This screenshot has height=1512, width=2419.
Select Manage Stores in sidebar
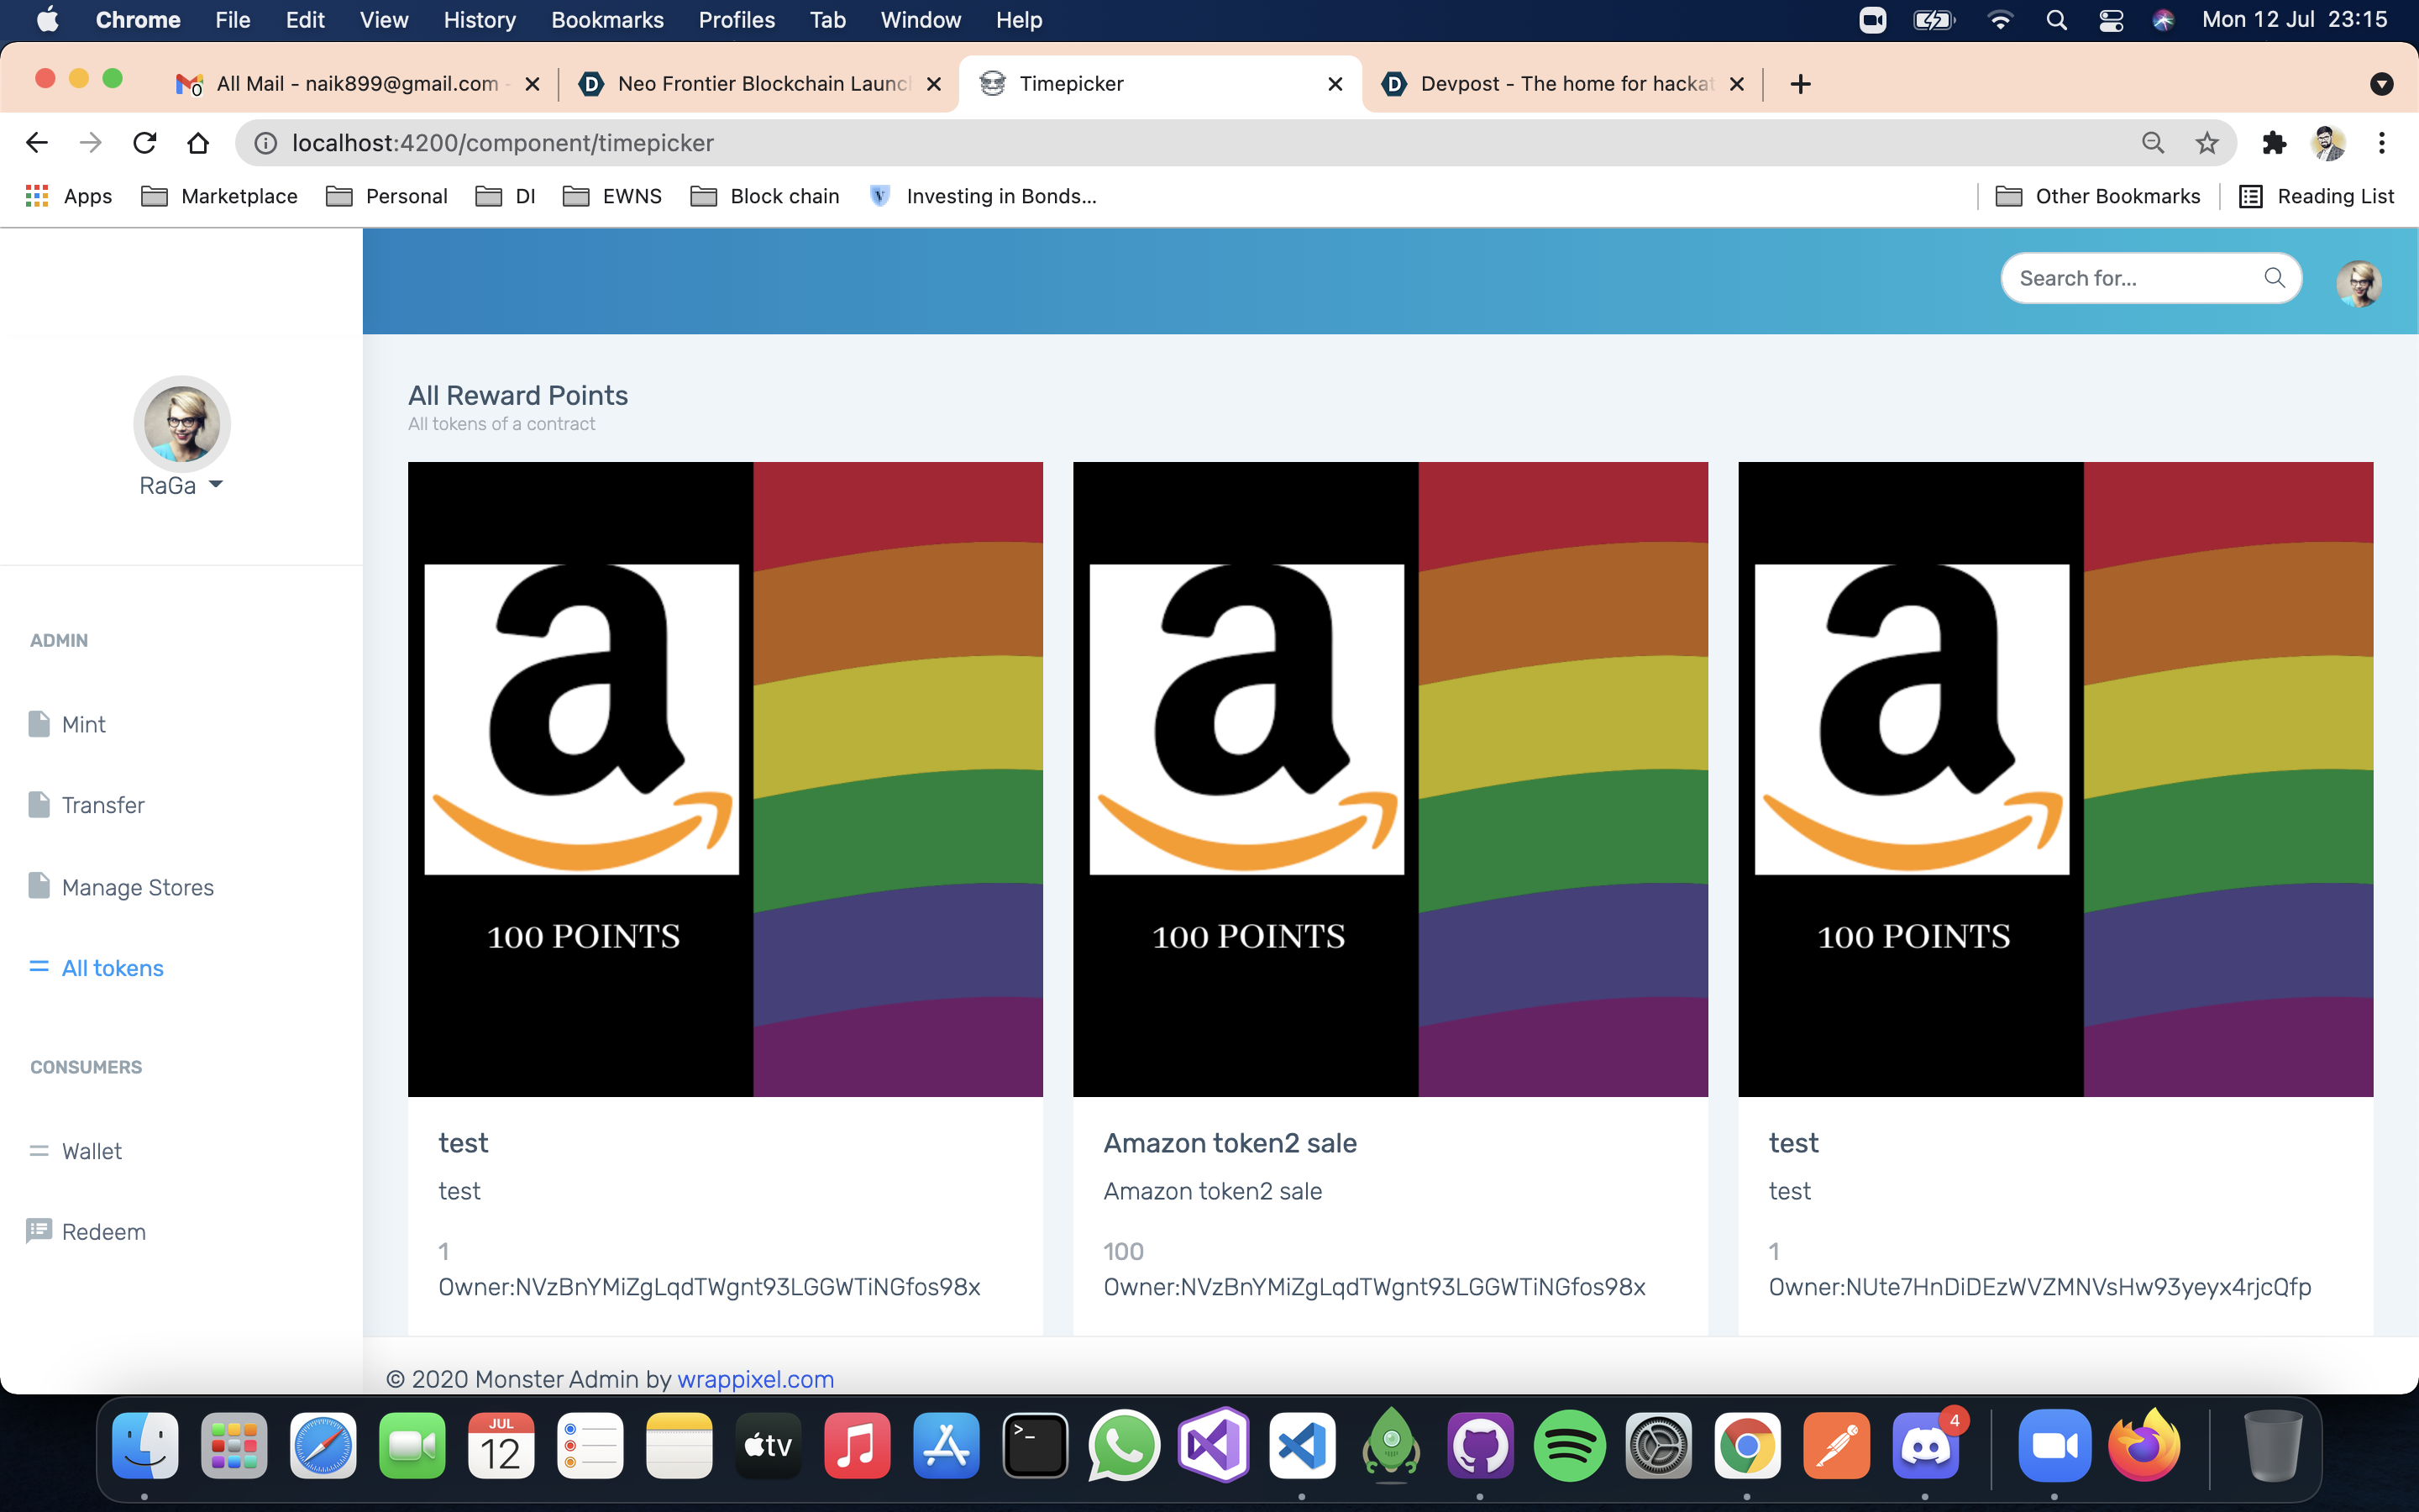[x=137, y=887]
